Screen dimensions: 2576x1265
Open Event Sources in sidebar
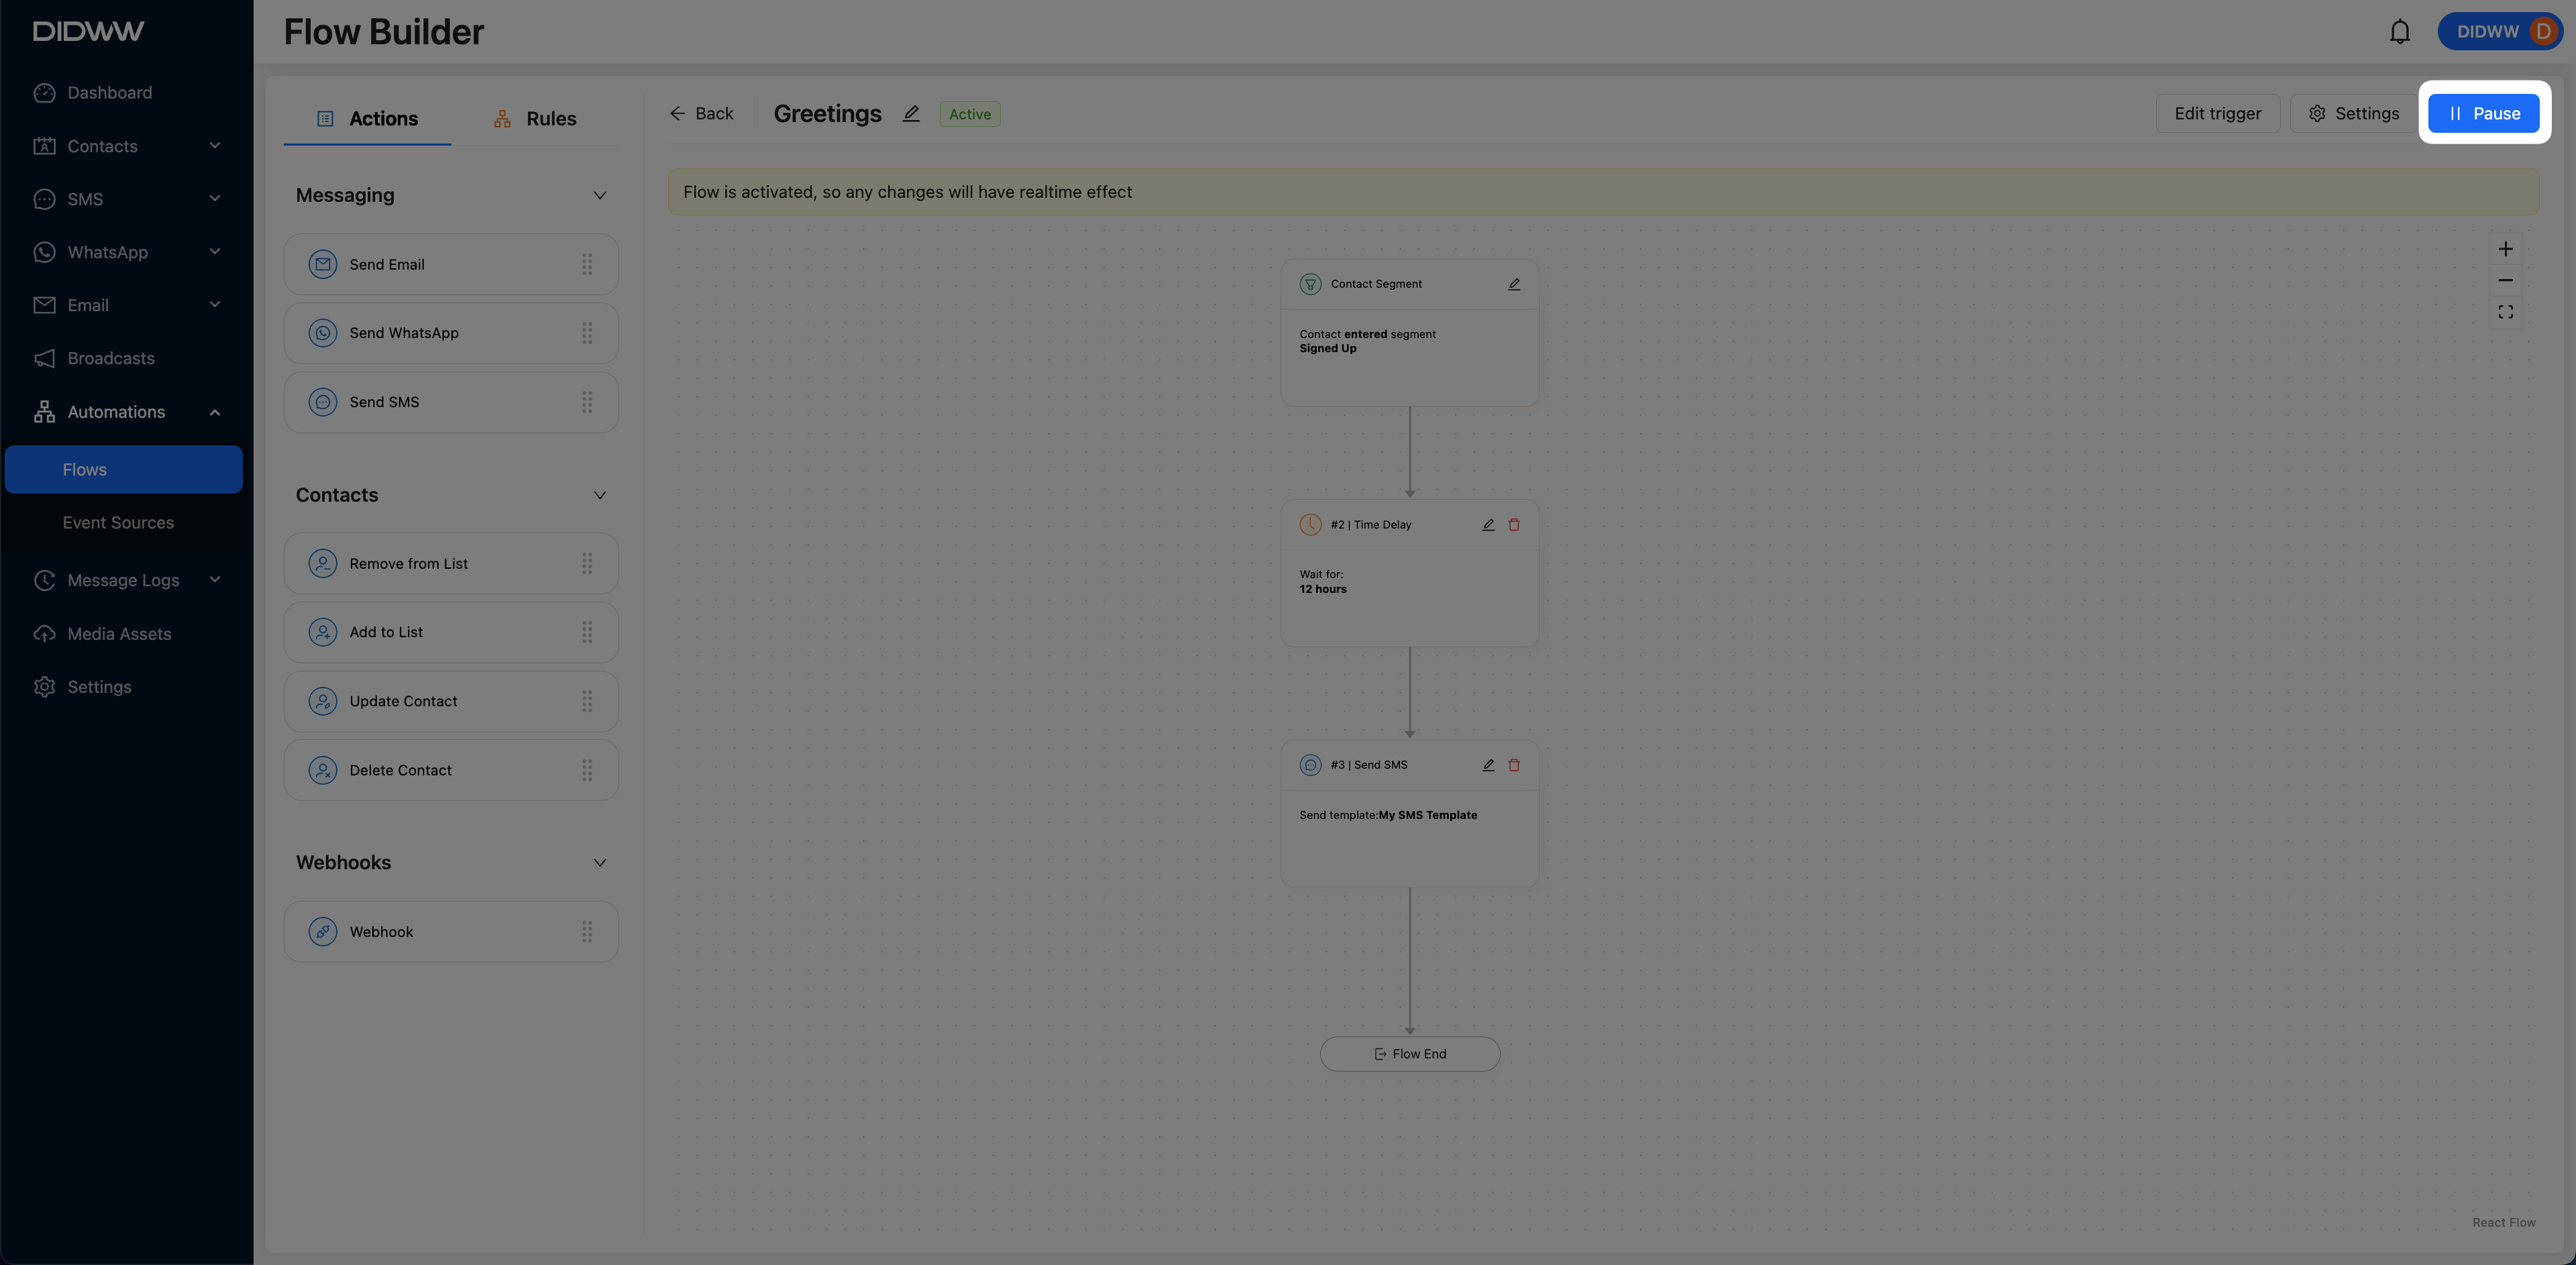(118, 523)
